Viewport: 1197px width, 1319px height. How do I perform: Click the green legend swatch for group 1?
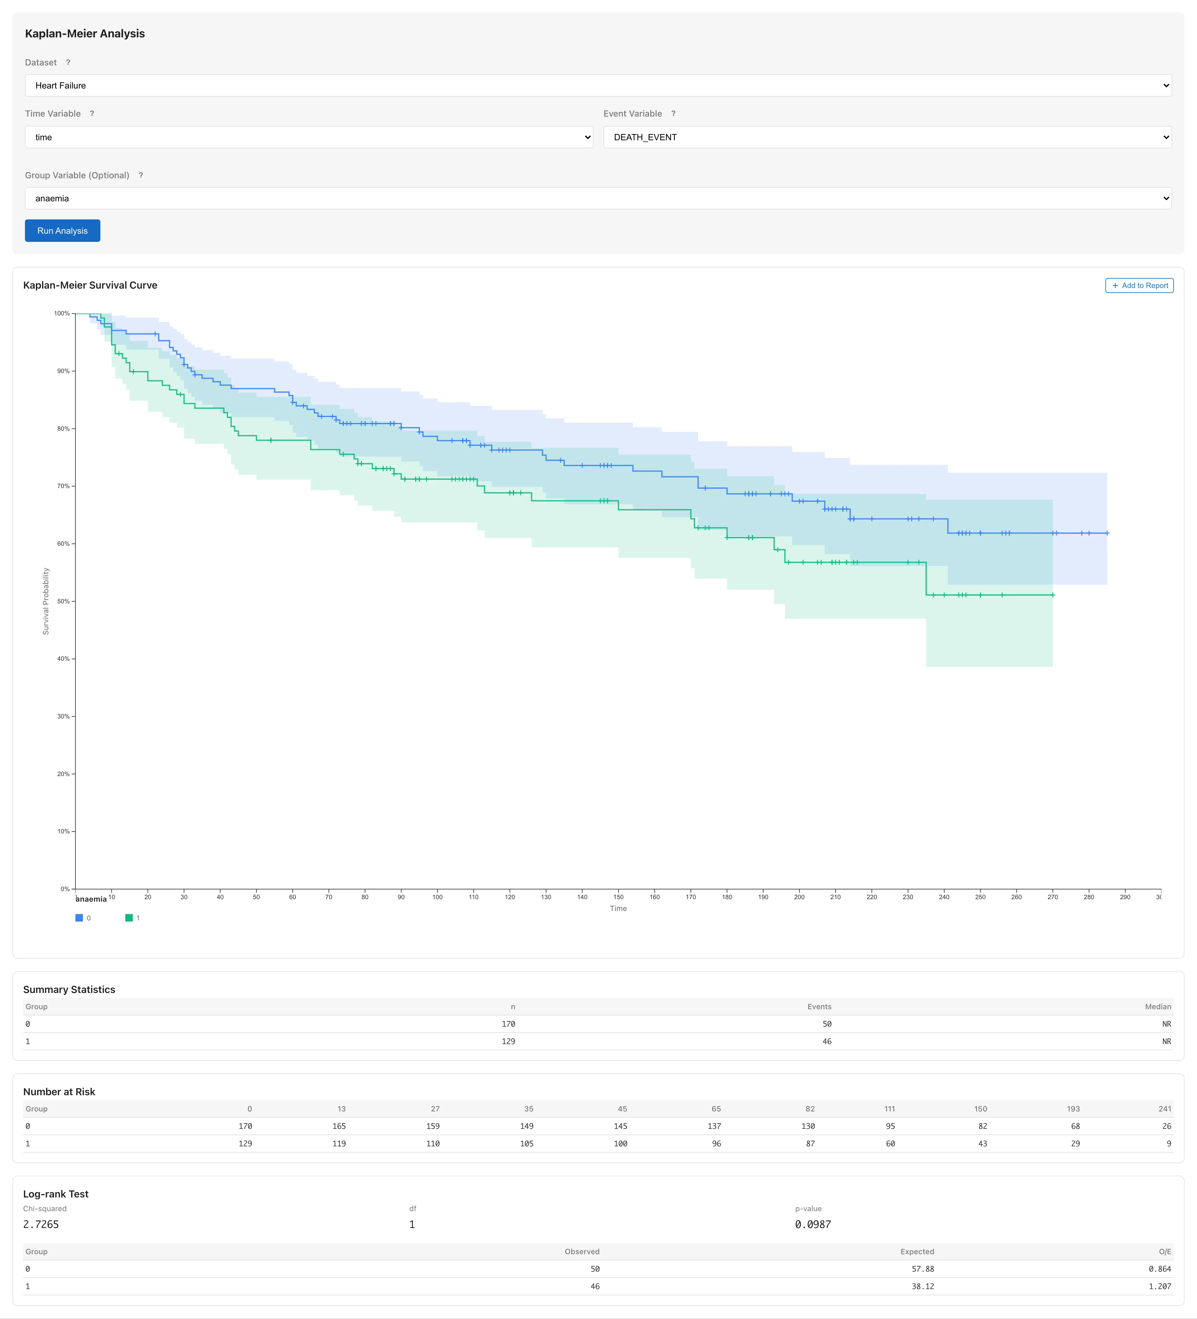129,918
